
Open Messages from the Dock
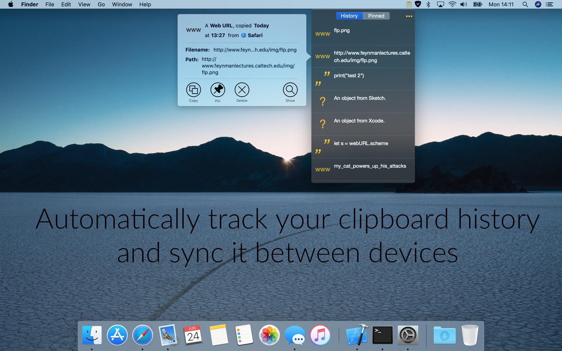coord(295,335)
